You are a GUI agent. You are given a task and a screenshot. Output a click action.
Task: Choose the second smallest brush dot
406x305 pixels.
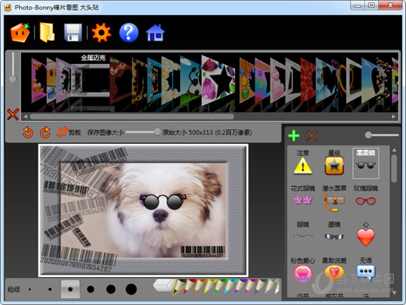pos(50,289)
